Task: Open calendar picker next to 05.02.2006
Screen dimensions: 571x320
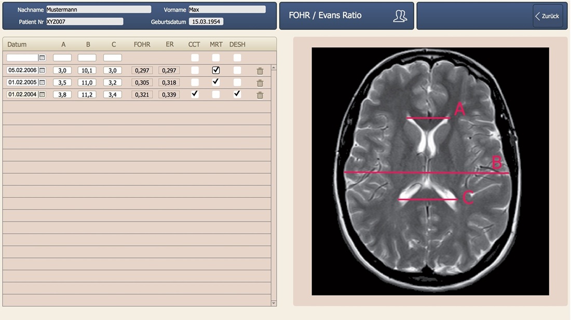Action: coord(42,70)
